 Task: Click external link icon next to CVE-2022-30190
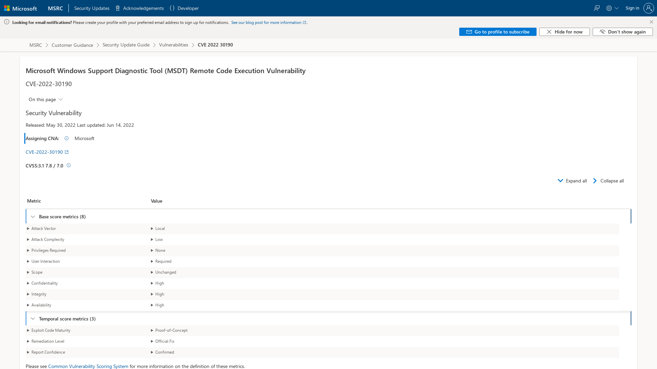click(x=67, y=152)
